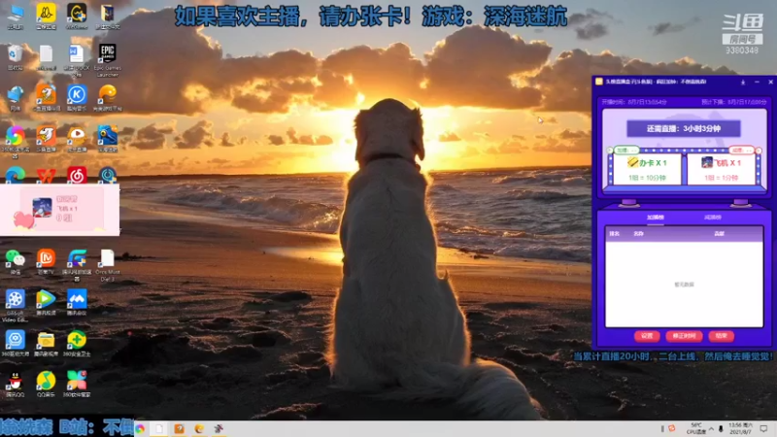777x437 pixels.
Task: Select the 飞机 X 1 gift card
Action: 721,169
